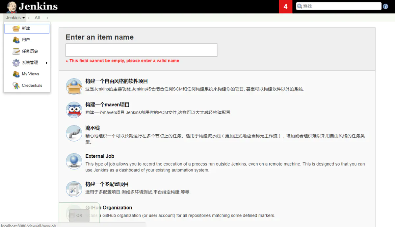Viewport: 395px width, 227px height.
Task: Expand the 系统管理 submenu arrow
Action: tap(47, 63)
